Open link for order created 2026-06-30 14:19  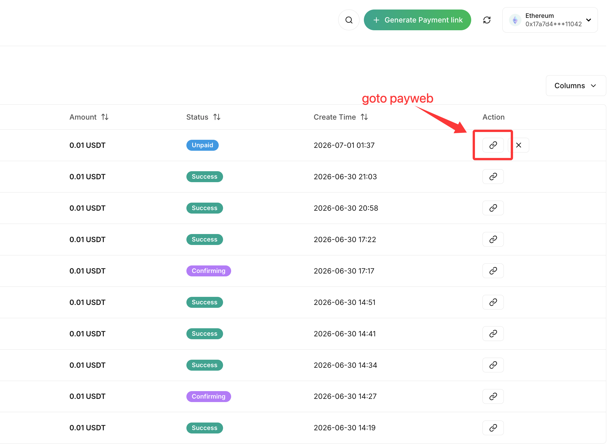(x=493, y=428)
